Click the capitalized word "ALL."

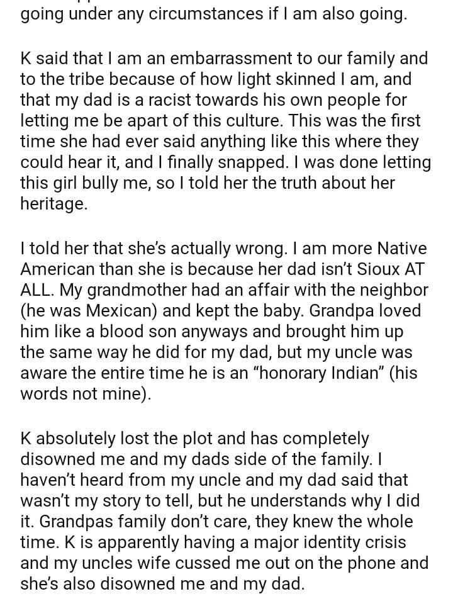39,291
